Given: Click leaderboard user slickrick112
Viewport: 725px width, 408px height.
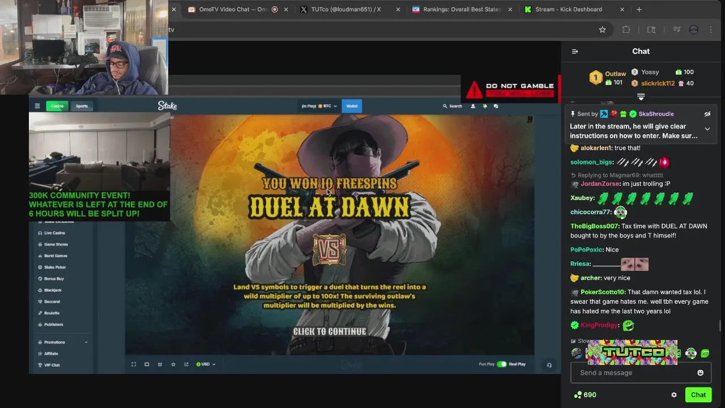Looking at the screenshot, I should (x=658, y=83).
